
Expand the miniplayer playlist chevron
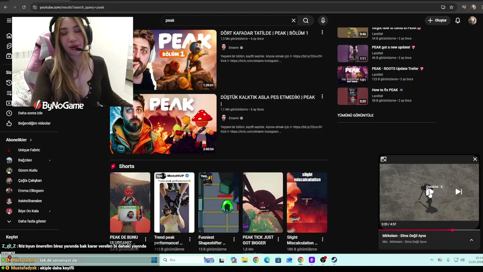[x=471, y=240]
